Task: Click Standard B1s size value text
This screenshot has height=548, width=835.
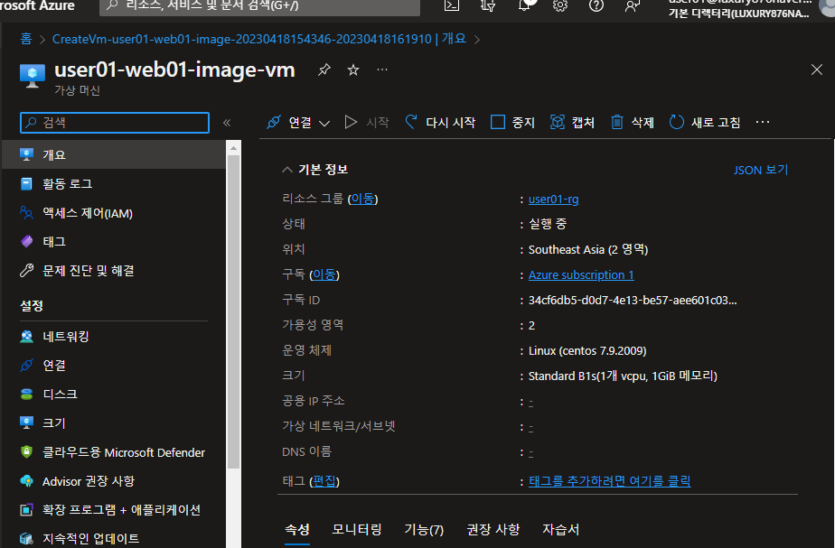Action: [623, 376]
